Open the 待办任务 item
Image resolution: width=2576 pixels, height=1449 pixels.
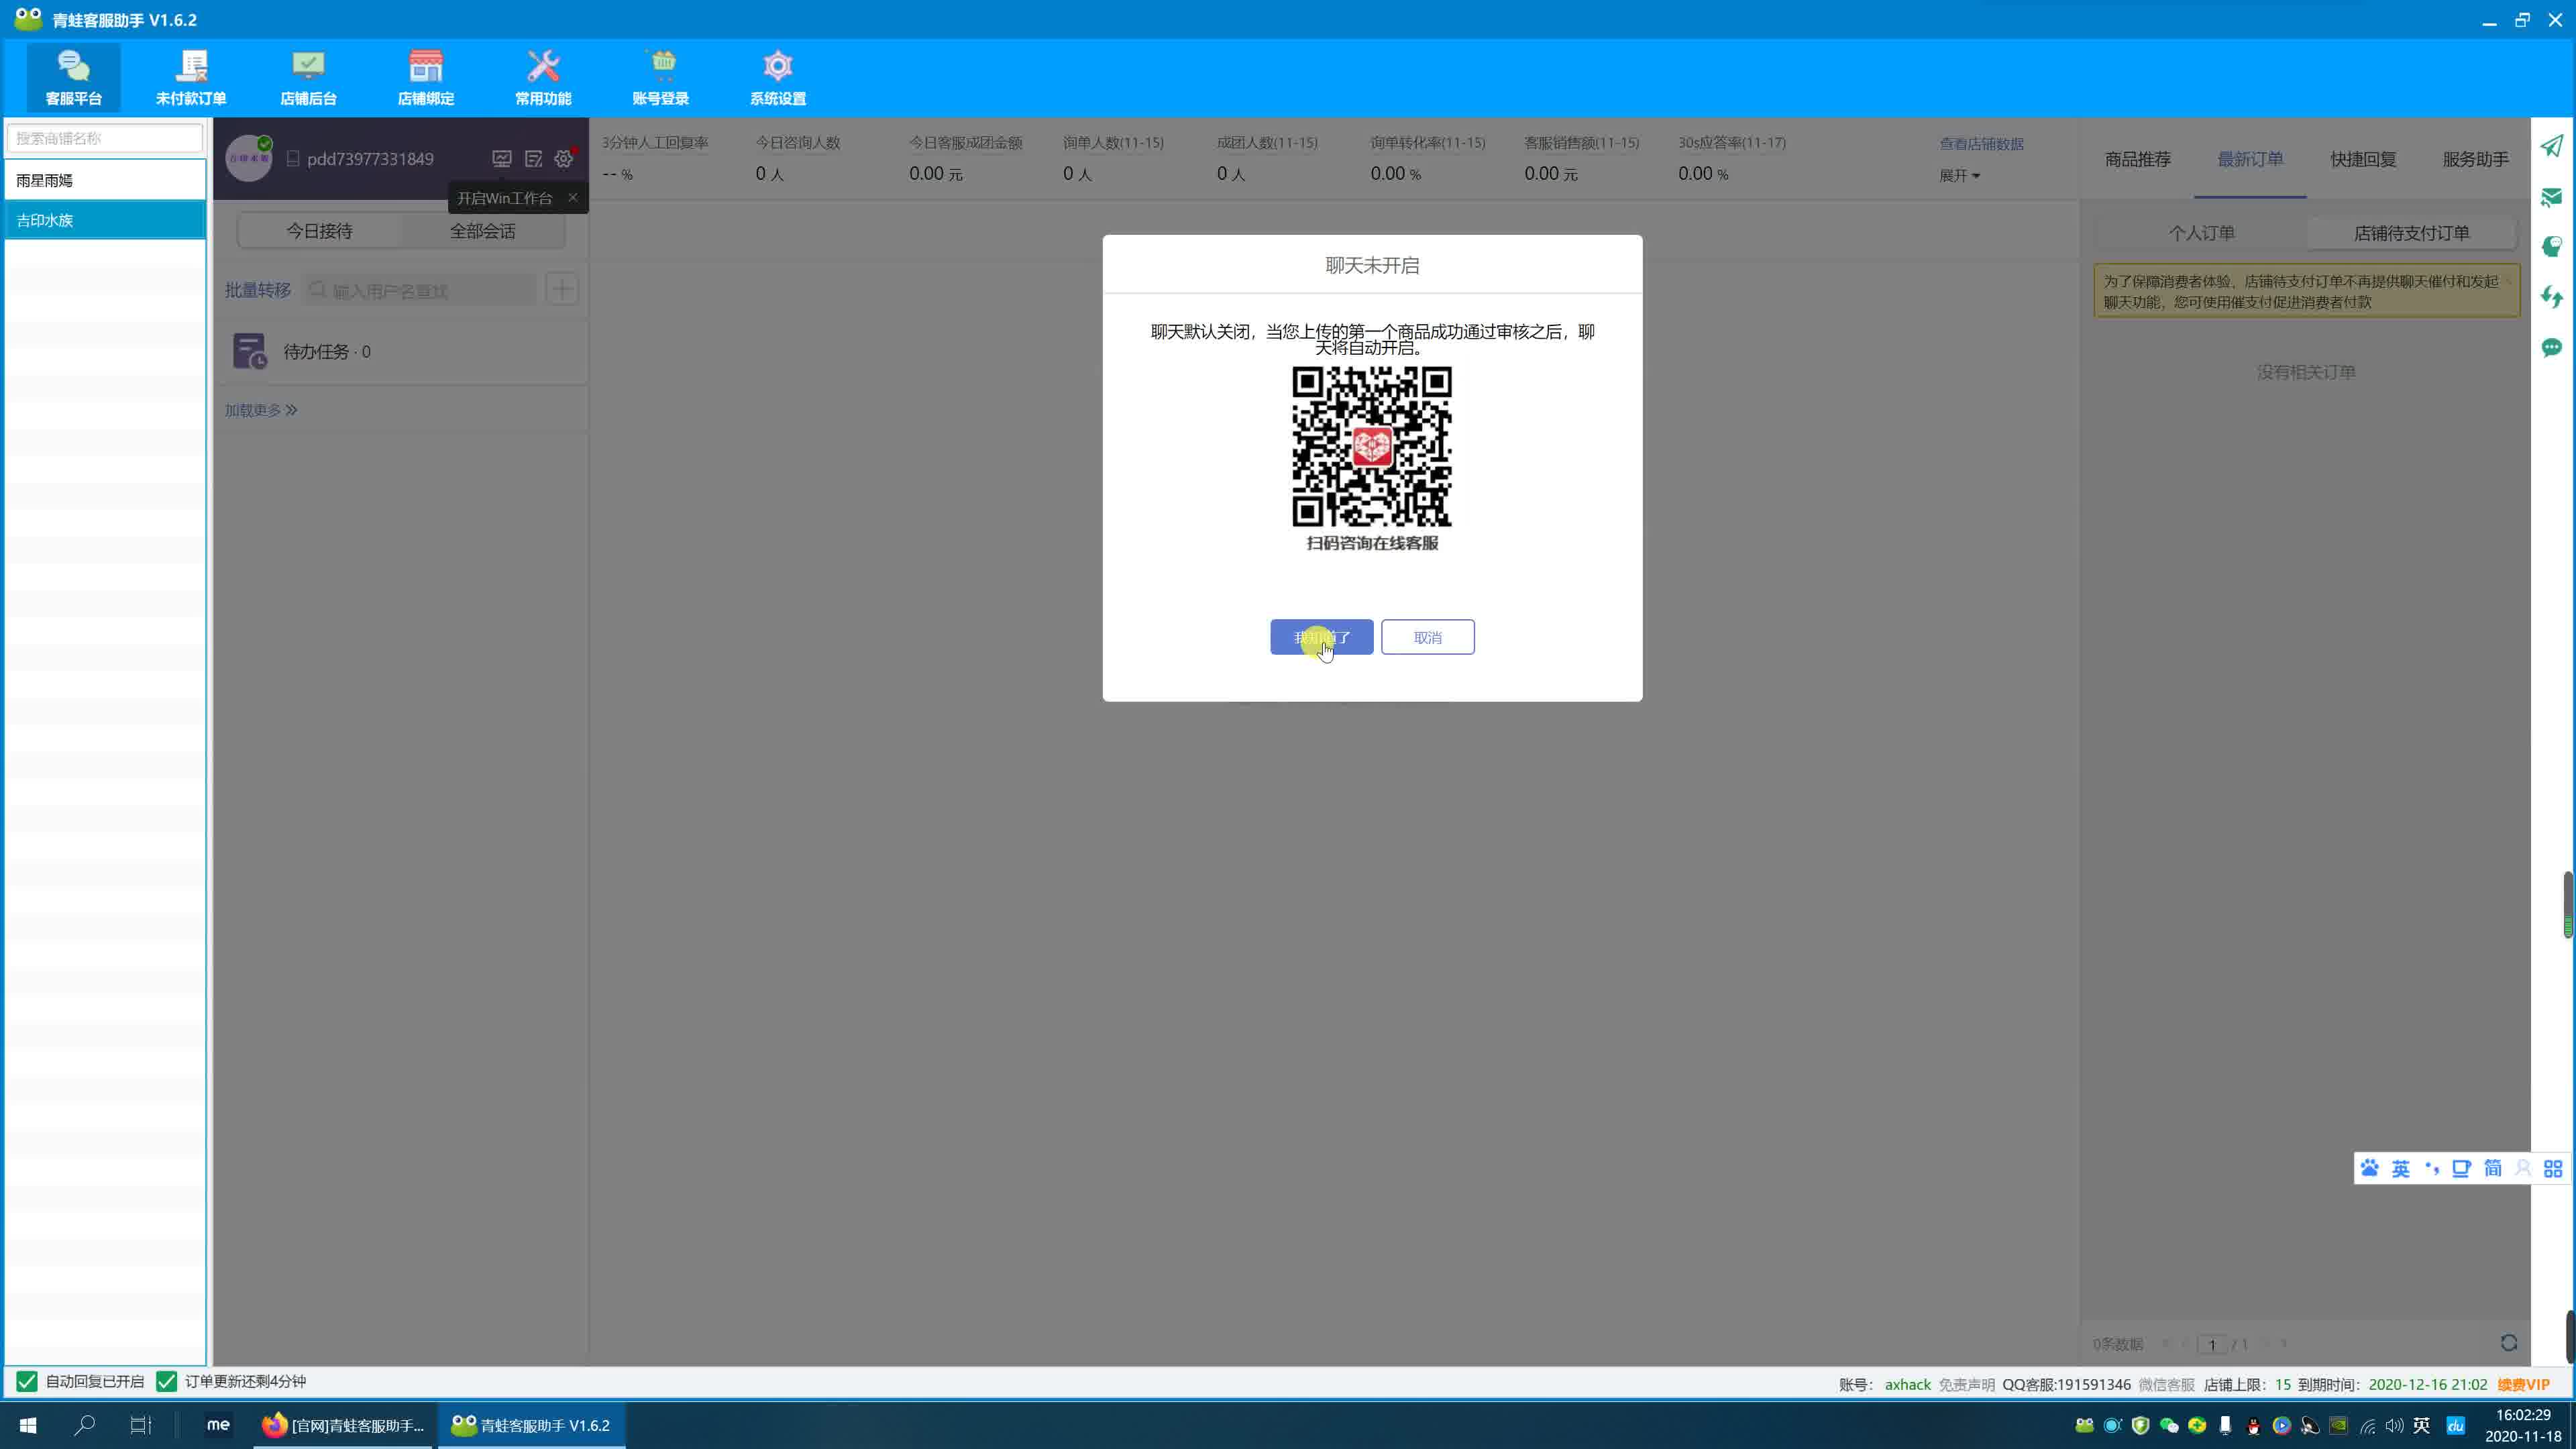(x=402, y=351)
